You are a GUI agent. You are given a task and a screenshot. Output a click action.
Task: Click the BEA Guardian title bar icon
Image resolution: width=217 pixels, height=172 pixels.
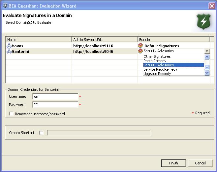pos(5,6)
